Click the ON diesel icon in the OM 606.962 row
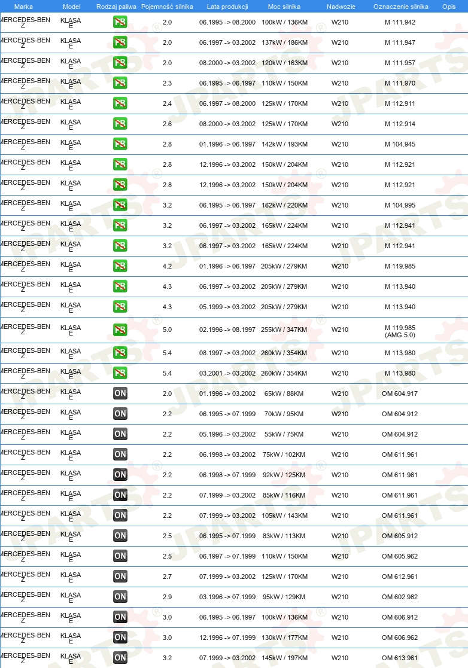Image resolution: width=468 pixels, height=668 pixels. coord(120,638)
